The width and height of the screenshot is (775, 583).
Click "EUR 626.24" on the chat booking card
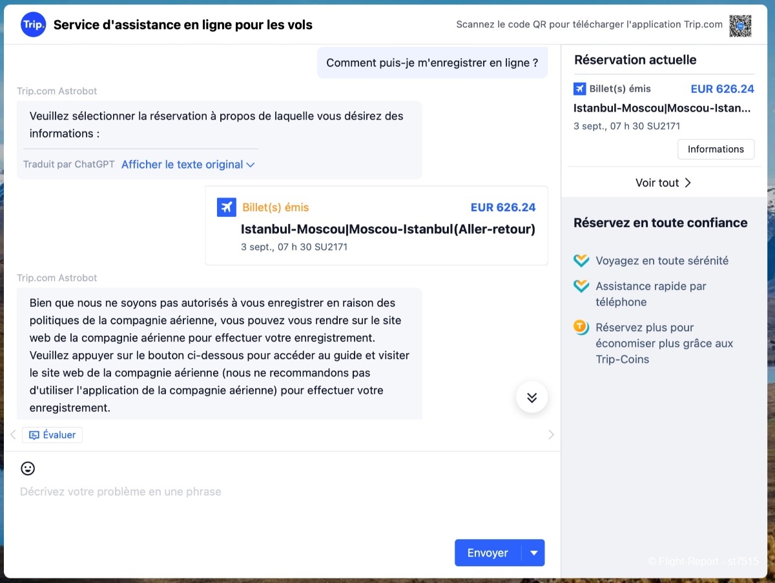pos(503,207)
